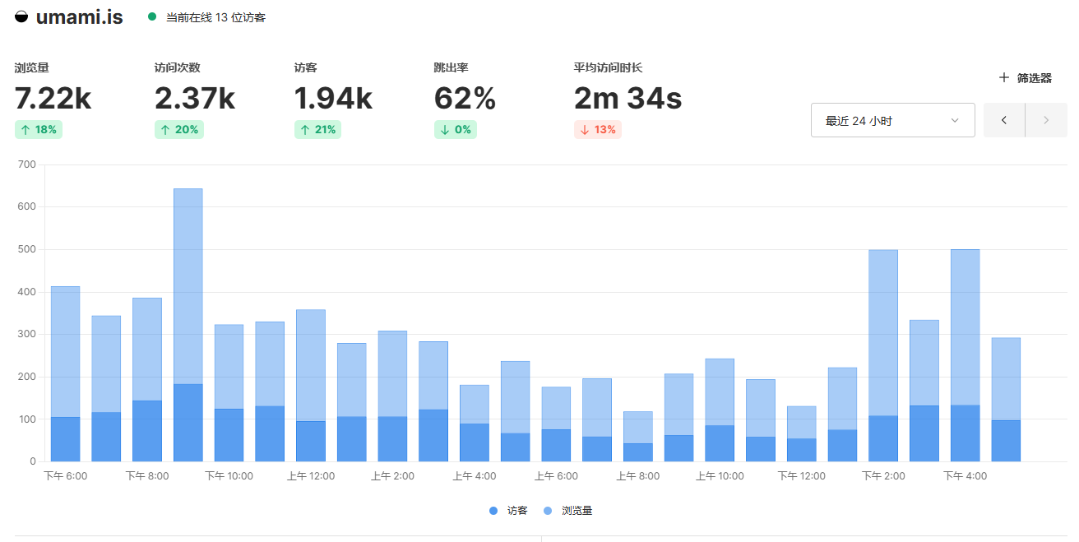The height and width of the screenshot is (542, 1079).
Task: Click the red 13% decrease badge
Action: click(x=597, y=129)
